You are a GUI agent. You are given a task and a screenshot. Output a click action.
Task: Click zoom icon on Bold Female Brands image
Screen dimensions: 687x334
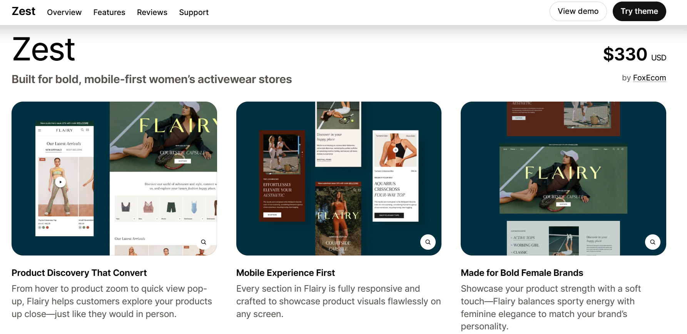[653, 242]
